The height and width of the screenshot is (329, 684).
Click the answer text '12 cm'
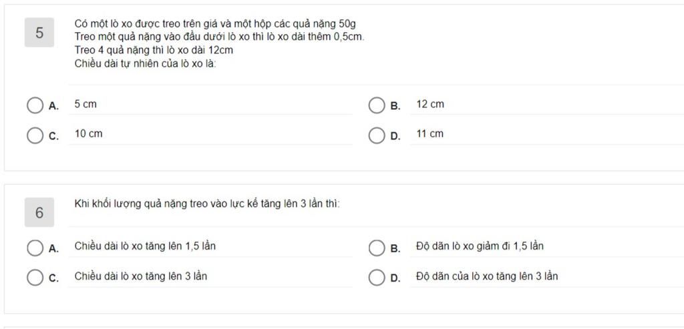coord(430,105)
